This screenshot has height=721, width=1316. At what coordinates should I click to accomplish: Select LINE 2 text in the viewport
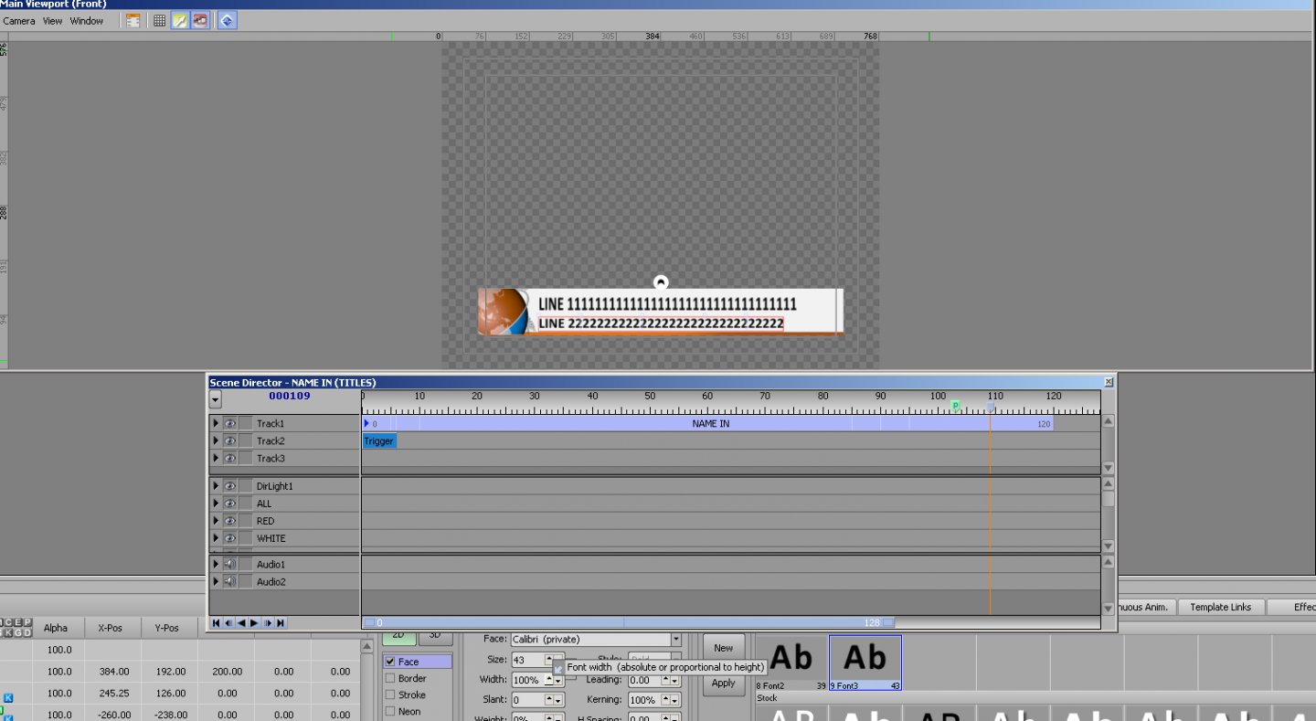661,323
